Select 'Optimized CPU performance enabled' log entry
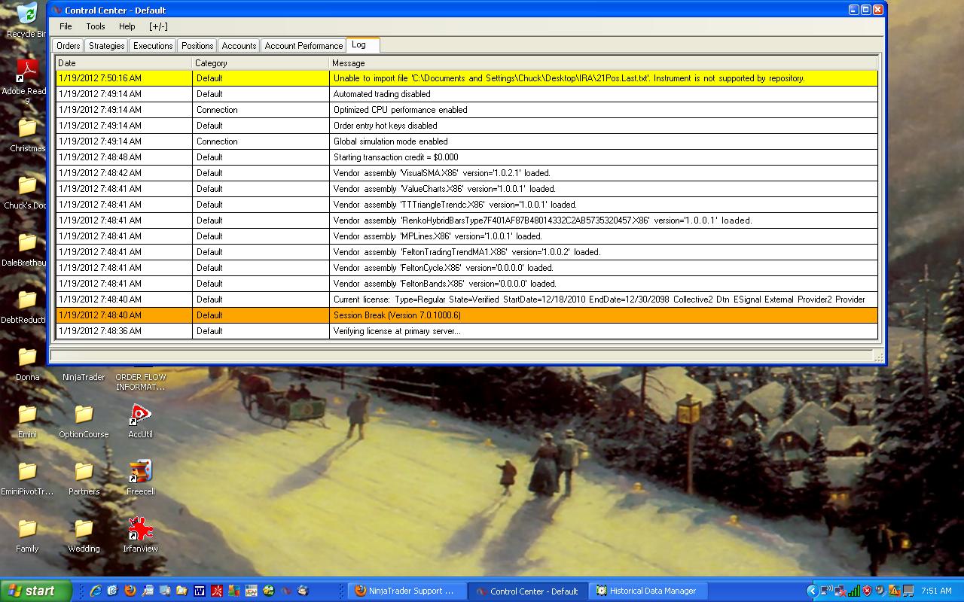Viewport: 964px width, 602px height. [x=467, y=110]
